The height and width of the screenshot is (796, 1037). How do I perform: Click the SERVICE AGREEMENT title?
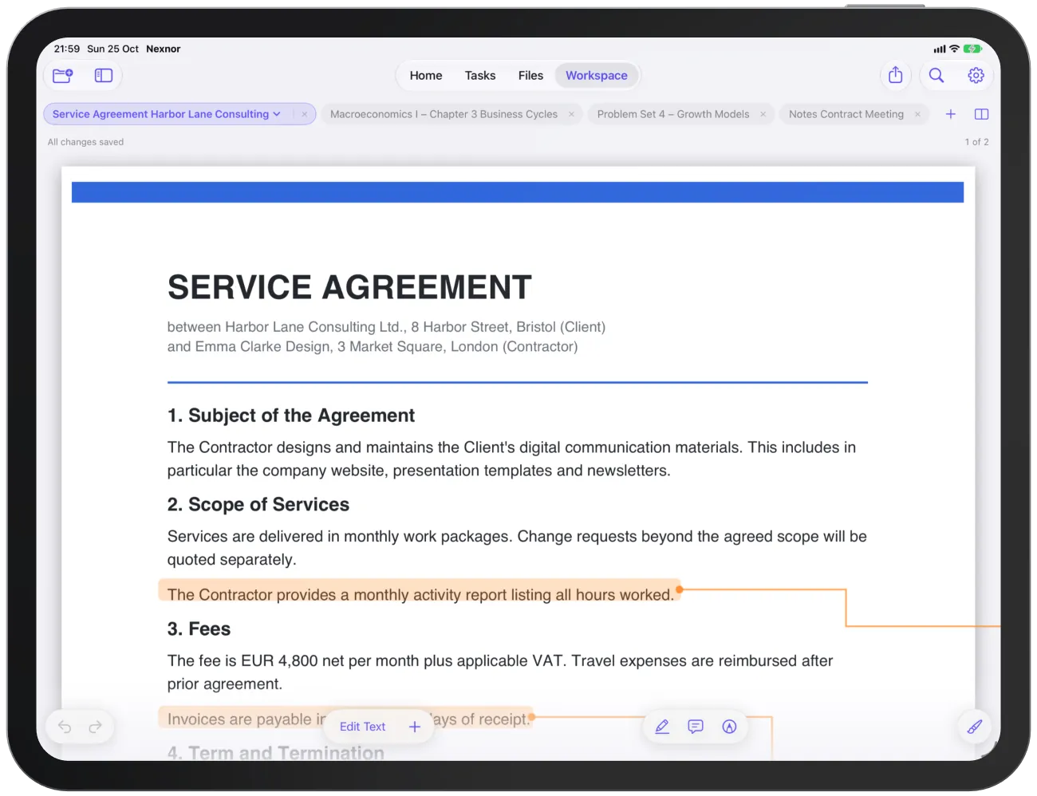coord(349,287)
